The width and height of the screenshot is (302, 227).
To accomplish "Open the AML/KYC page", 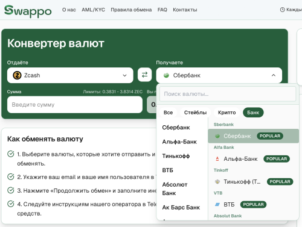I will click(x=93, y=10).
